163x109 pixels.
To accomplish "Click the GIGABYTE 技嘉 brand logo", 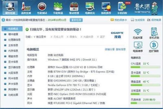I will 117,35.
